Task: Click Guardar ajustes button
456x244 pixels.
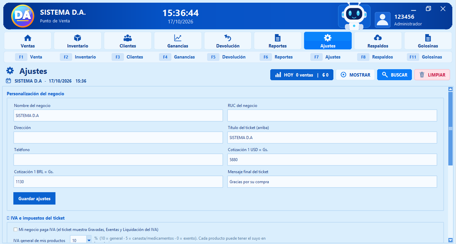Action: [34, 199]
